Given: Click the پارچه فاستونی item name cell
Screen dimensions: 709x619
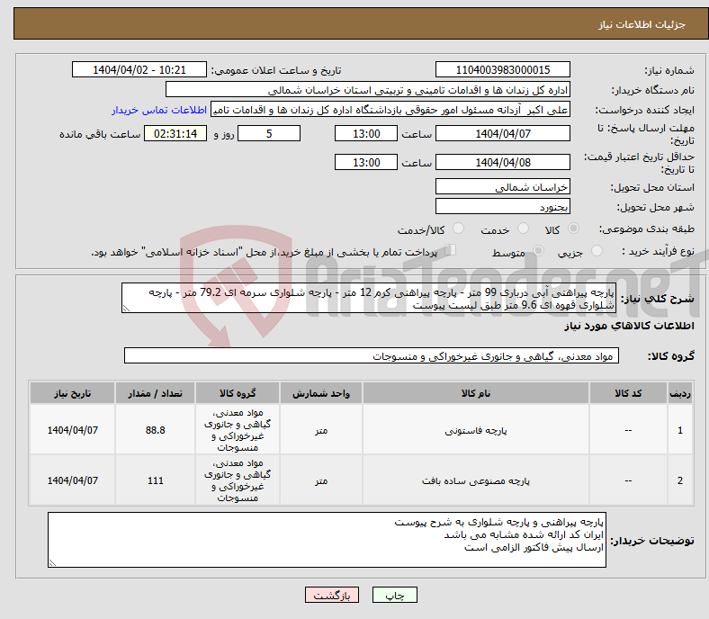Looking at the screenshot, I should click(x=476, y=430).
